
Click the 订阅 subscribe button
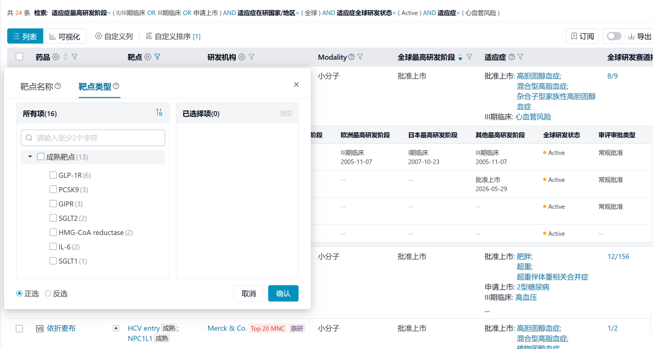coord(582,36)
